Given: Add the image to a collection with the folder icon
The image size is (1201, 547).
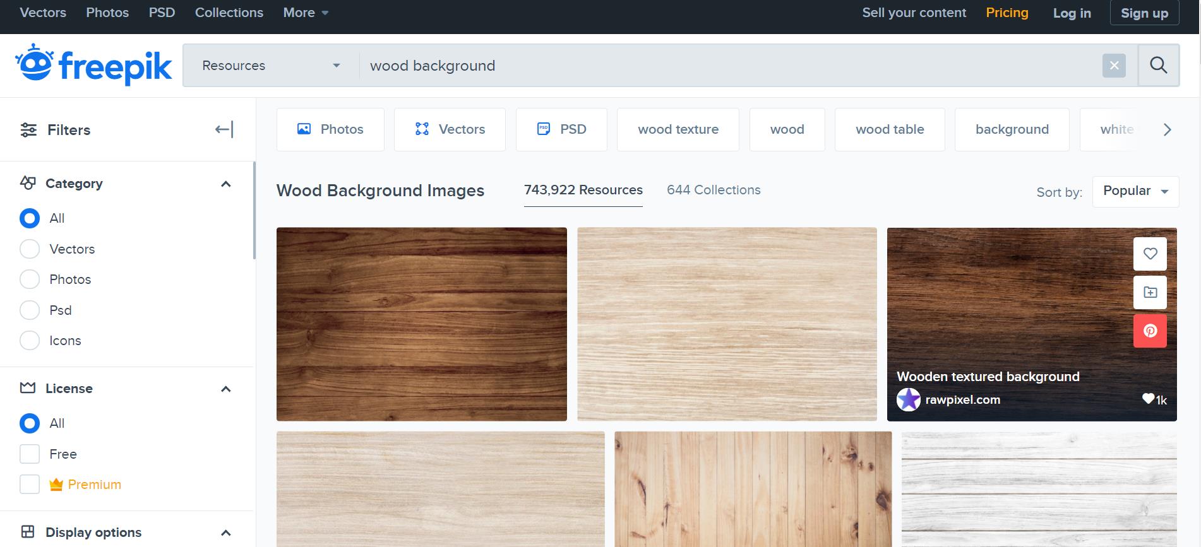Looking at the screenshot, I should pyautogui.click(x=1150, y=292).
